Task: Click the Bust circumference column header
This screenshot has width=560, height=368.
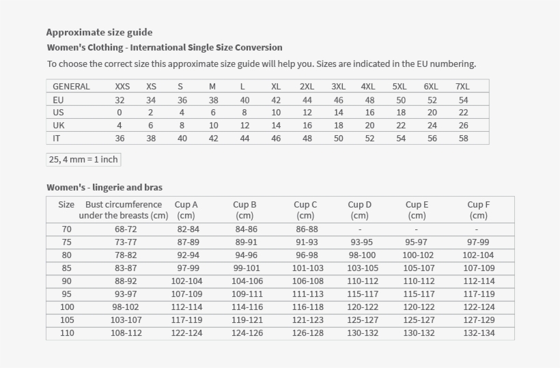Action: (124, 210)
